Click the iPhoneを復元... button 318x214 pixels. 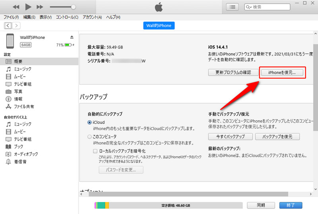tap(282, 72)
